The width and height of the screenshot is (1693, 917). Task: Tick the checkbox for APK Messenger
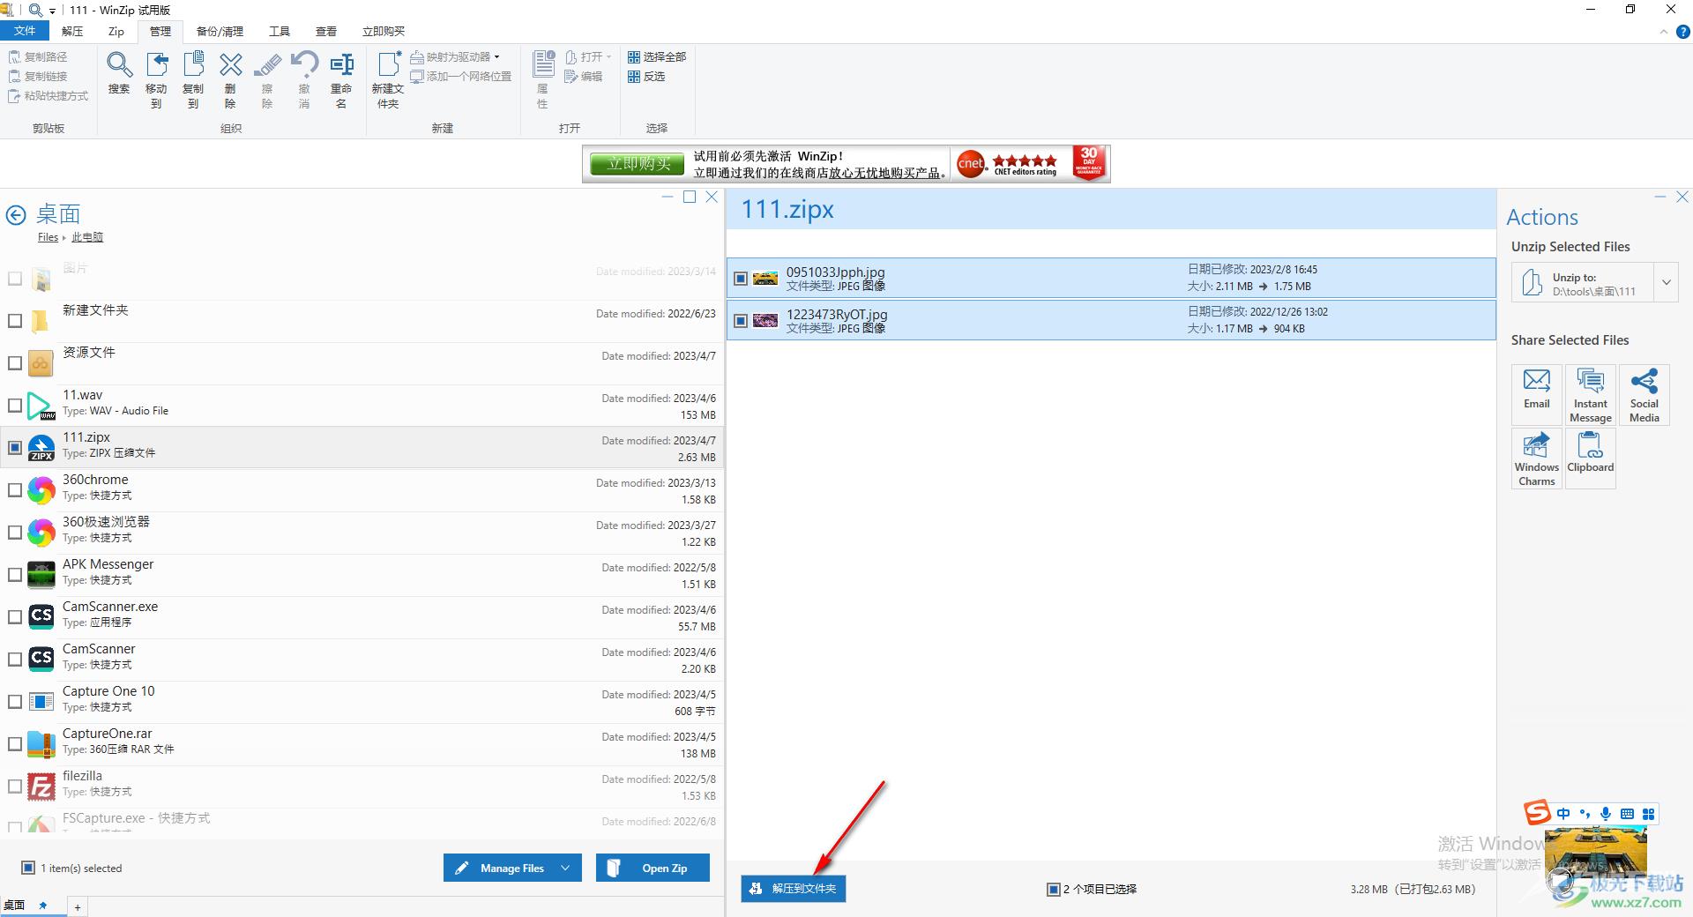[x=15, y=575]
